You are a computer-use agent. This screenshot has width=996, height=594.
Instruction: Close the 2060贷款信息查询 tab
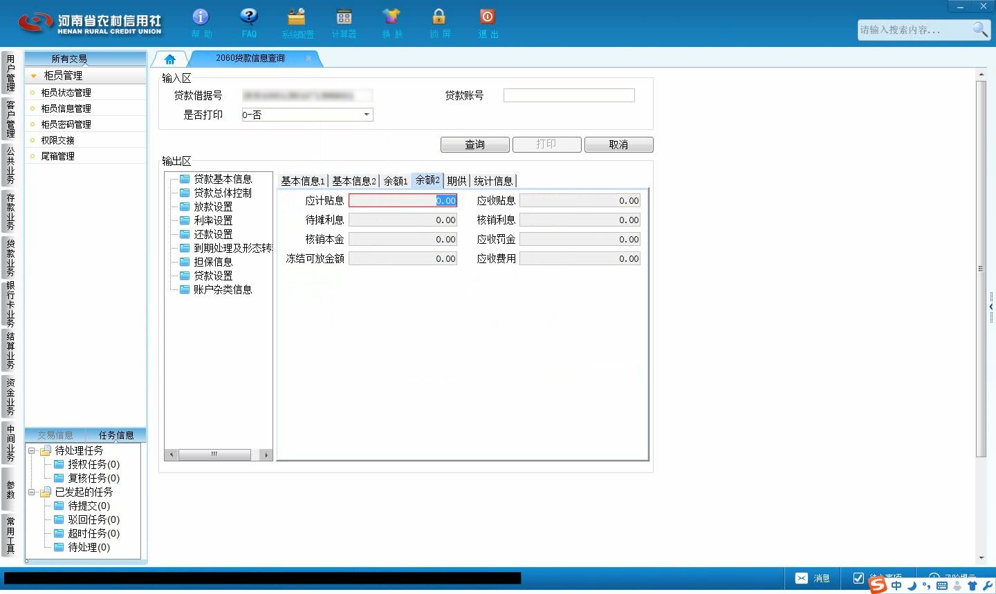click(308, 58)
